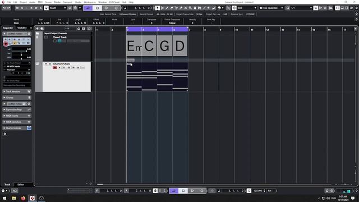Open the File menu

point(9,2)
